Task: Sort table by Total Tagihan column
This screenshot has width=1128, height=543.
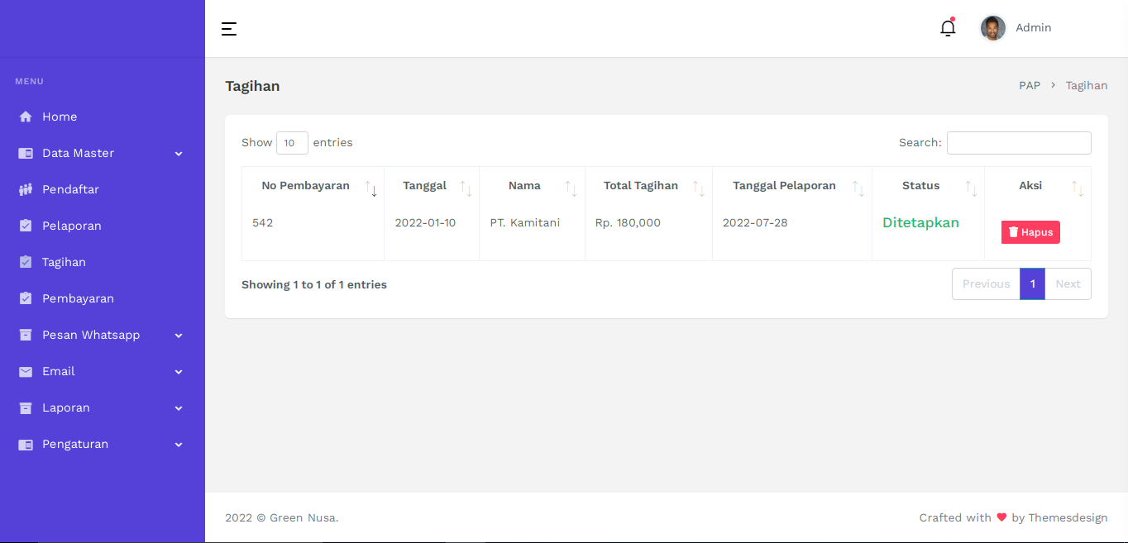Action: (641, 186)
